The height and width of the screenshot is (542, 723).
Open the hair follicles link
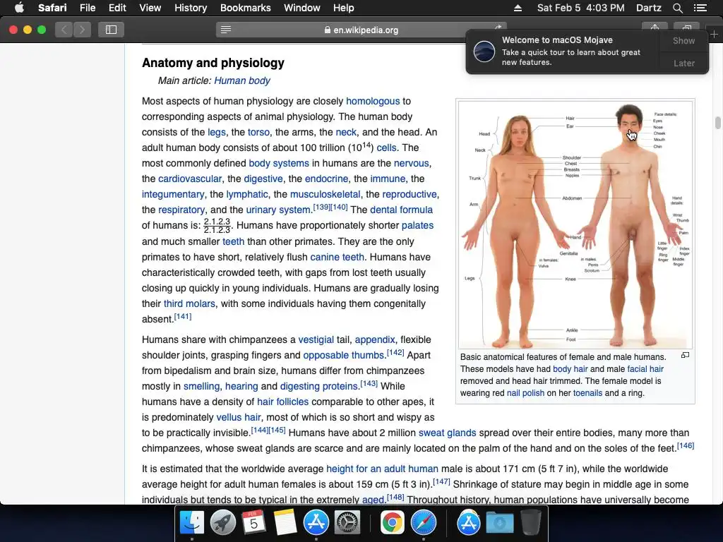coord(282,402)
